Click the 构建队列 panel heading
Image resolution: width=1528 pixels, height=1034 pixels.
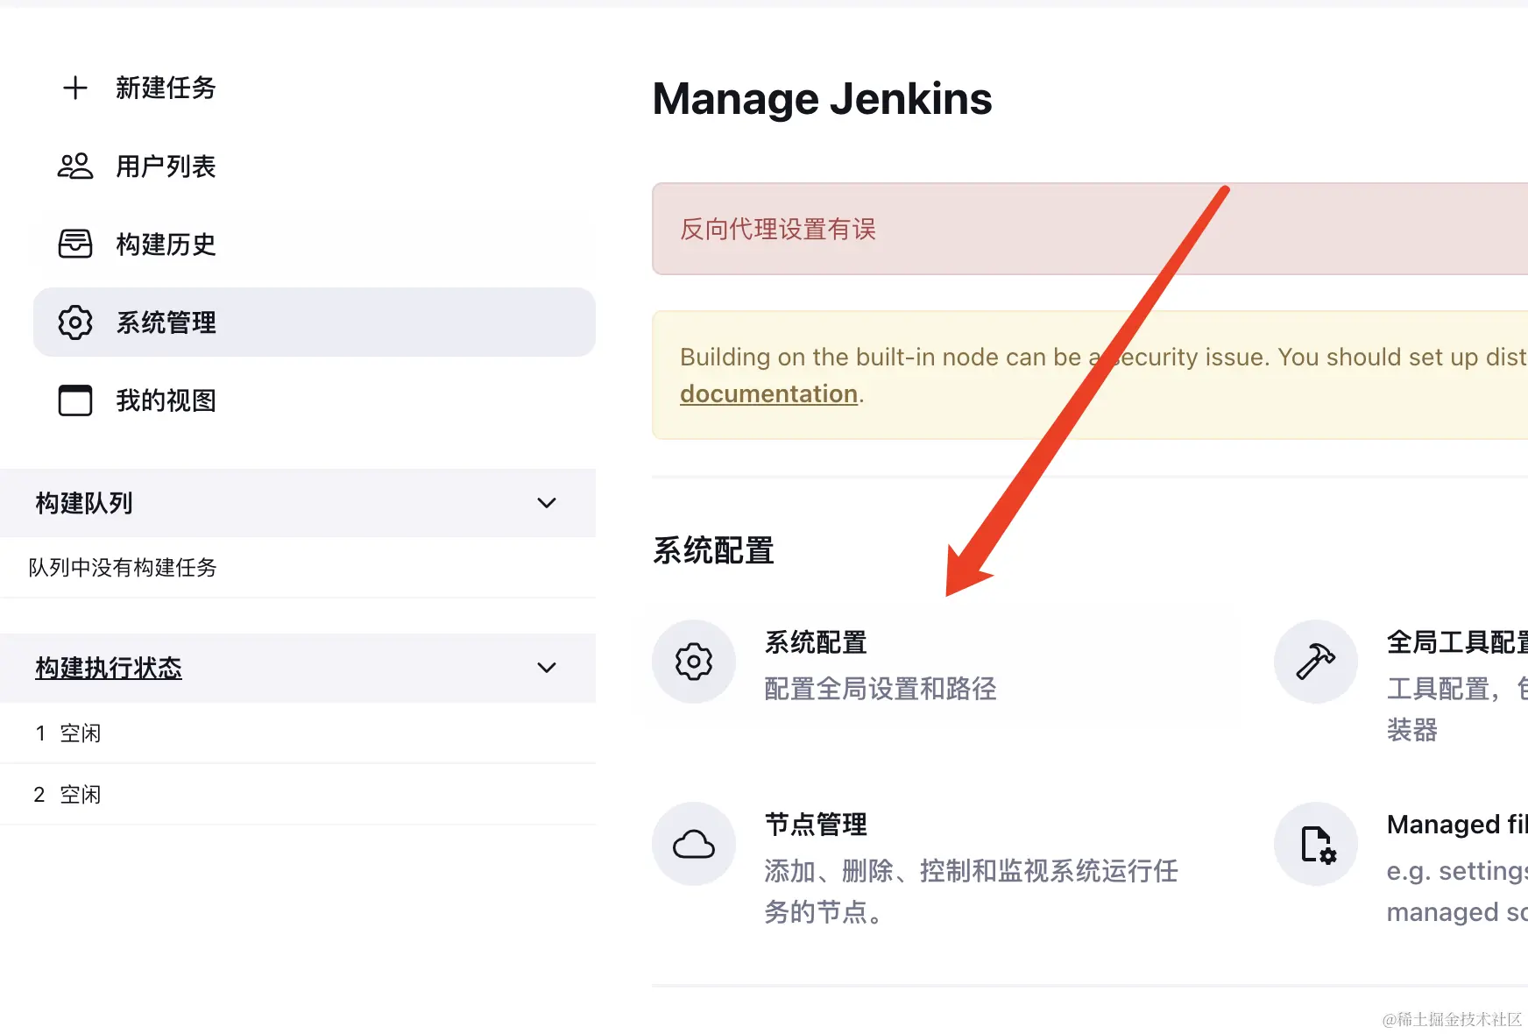pyautogui.click(x=84, y=503)
